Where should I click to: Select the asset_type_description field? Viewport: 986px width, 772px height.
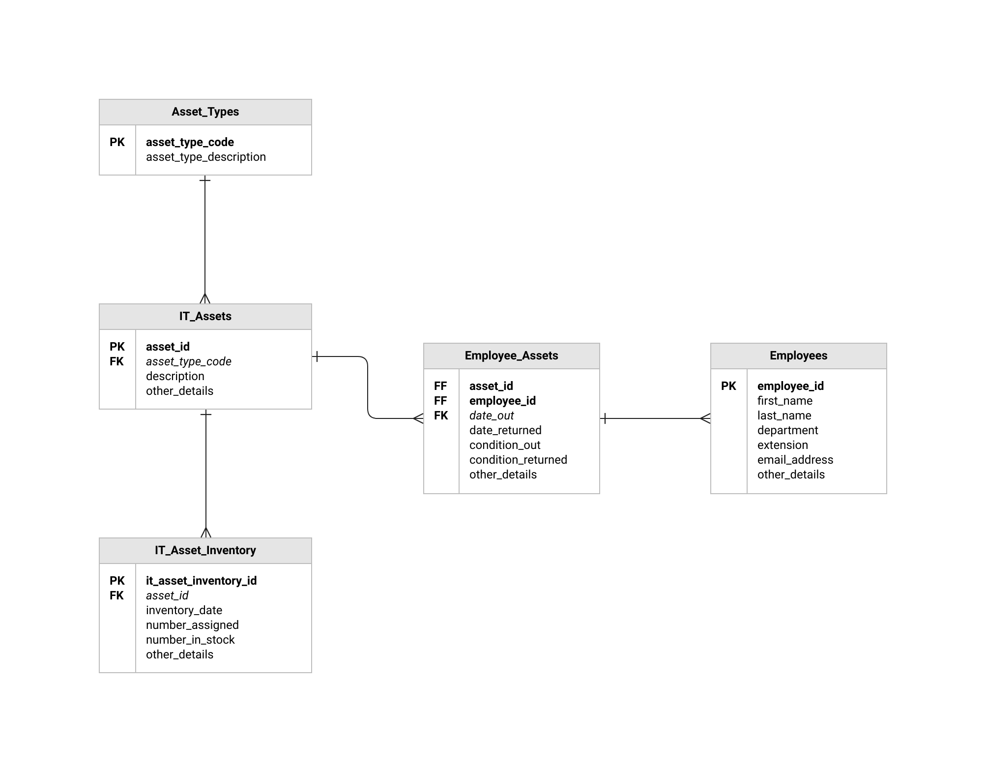click(x=206, y=157)
